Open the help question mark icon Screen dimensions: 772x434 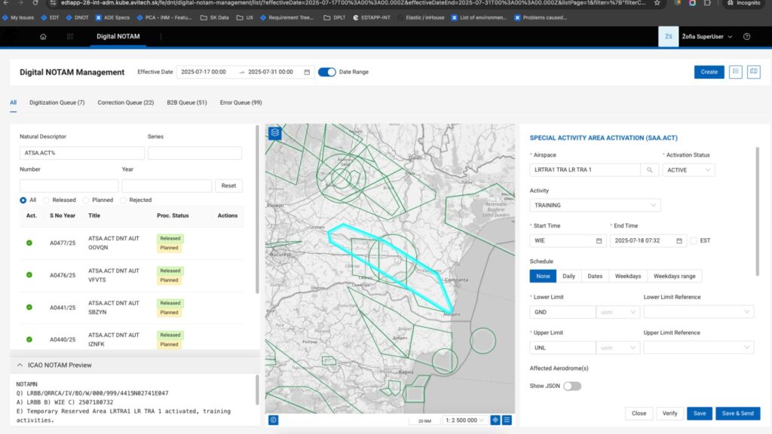pos(746,36)
